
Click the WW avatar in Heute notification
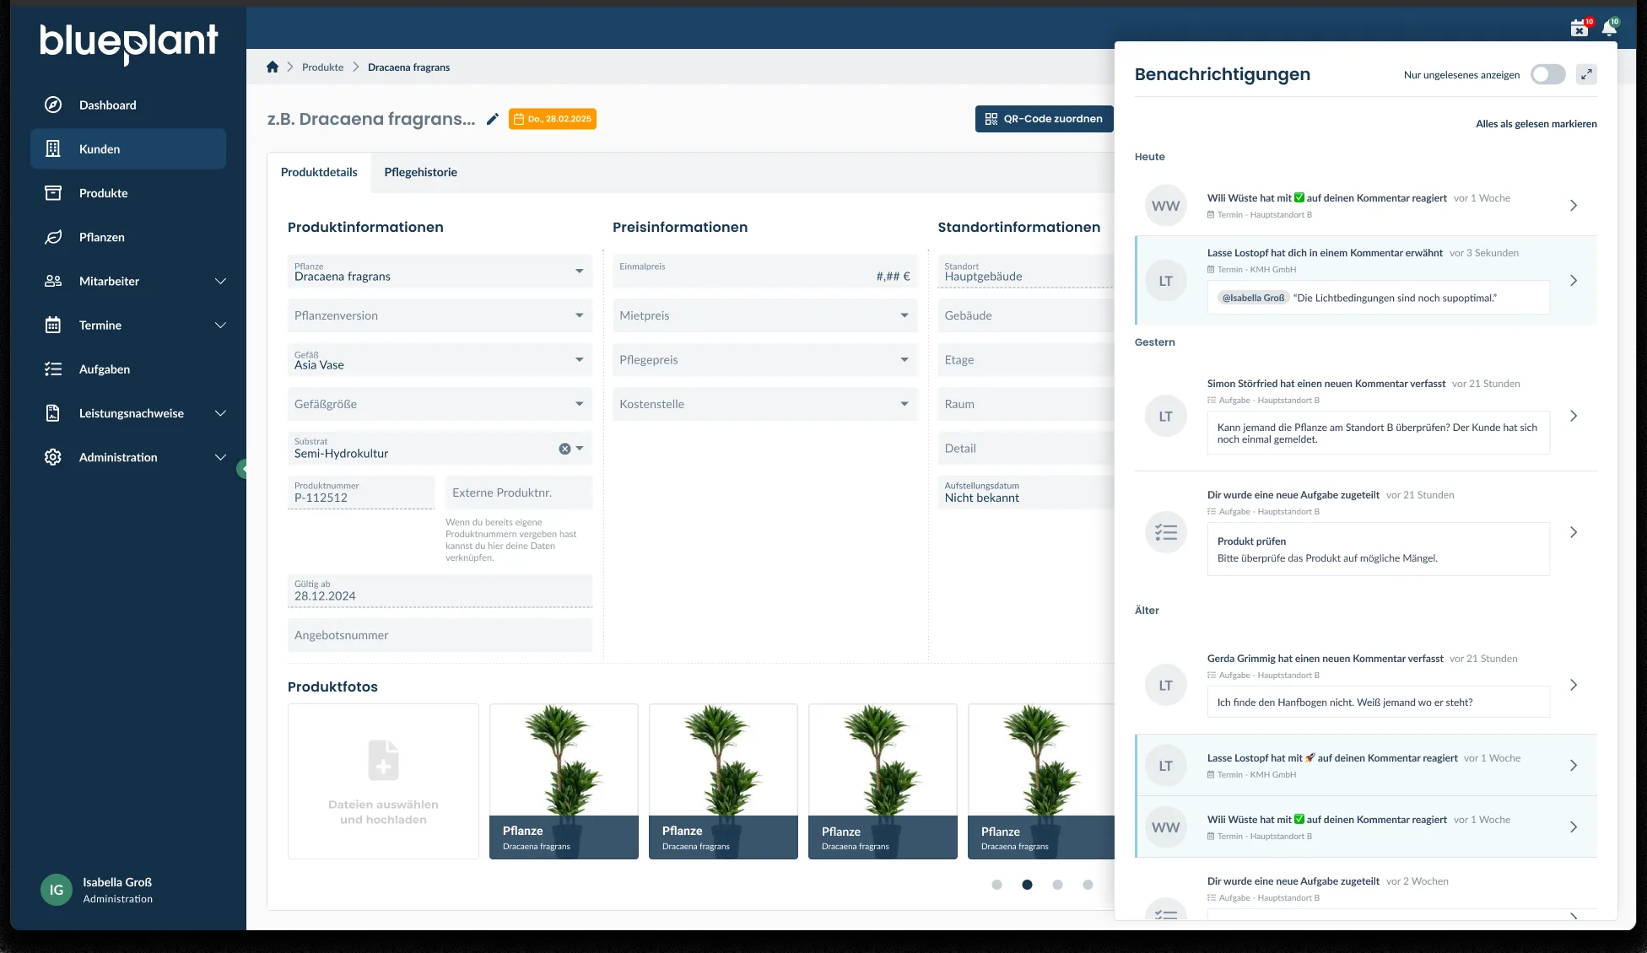tap(1166, 206)
